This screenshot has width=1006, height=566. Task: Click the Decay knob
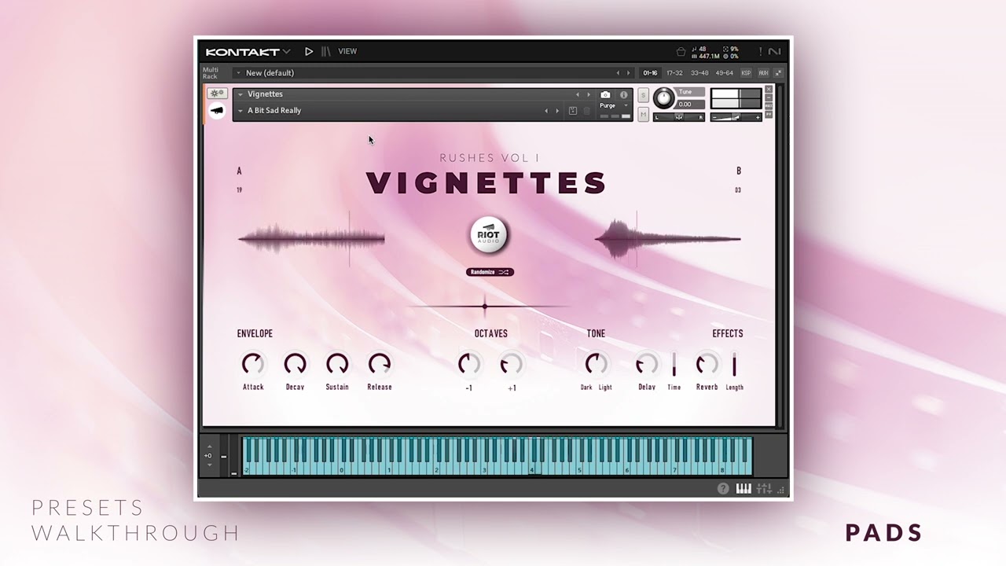295,364
